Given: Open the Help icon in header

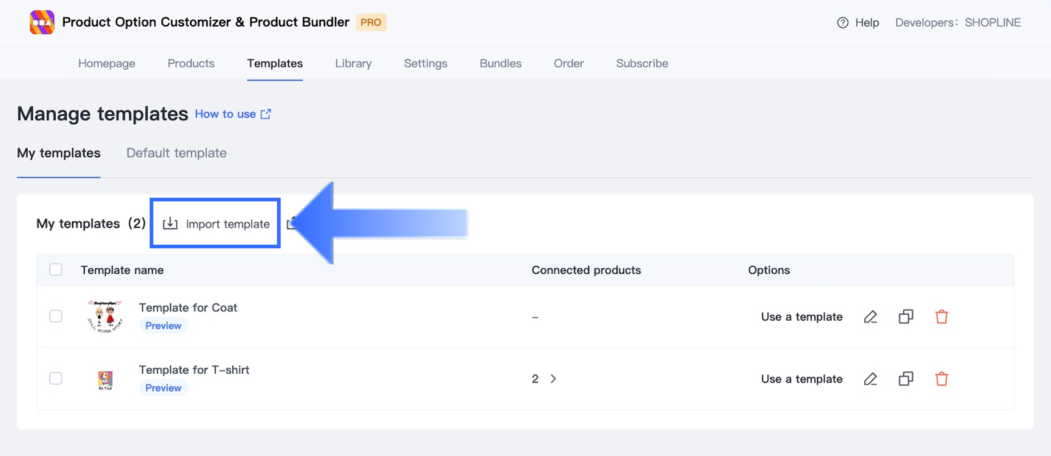Looking at the screenshot, I should pos(843,23).
